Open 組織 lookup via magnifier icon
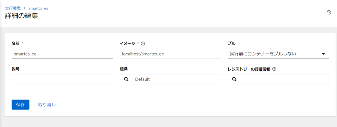 (126, 79)
